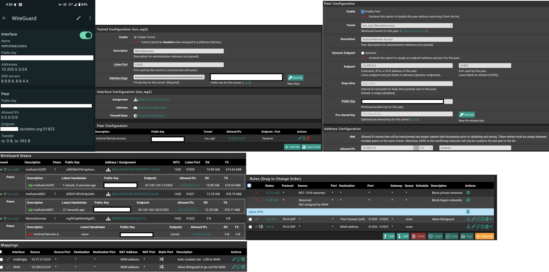Edit the mullintgrp NAT mapping pencil icon
This screenshot has height=272, width=549.
tap(234, 259)
